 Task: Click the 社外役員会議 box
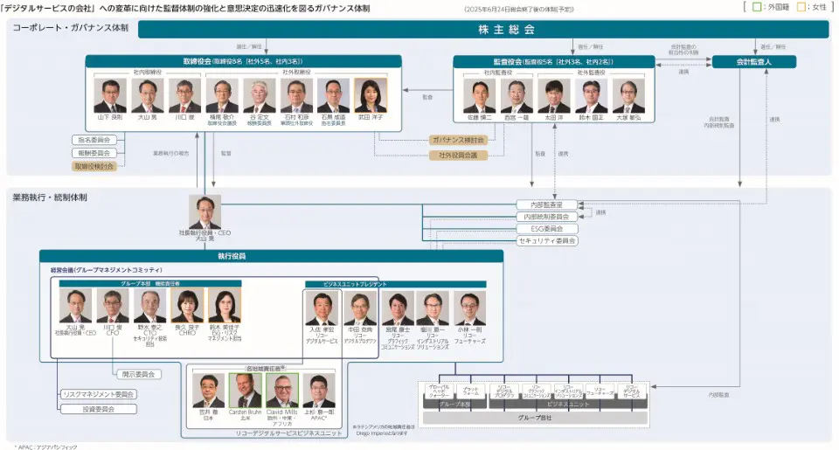(x=457, y=155)
